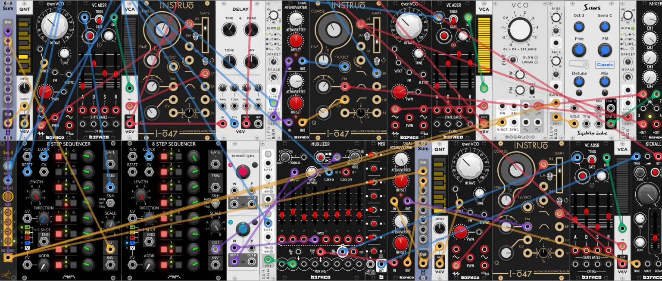Image resolution: width=662 pixels, height=281 pixels.
Task: Click the COM I/O jack on Muxlicer
Action: click(320, 251)
